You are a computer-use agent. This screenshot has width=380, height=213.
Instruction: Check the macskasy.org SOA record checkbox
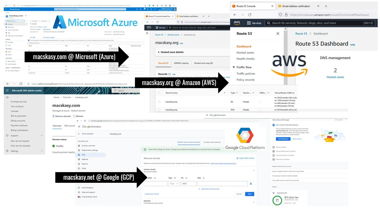click(159, 110)
